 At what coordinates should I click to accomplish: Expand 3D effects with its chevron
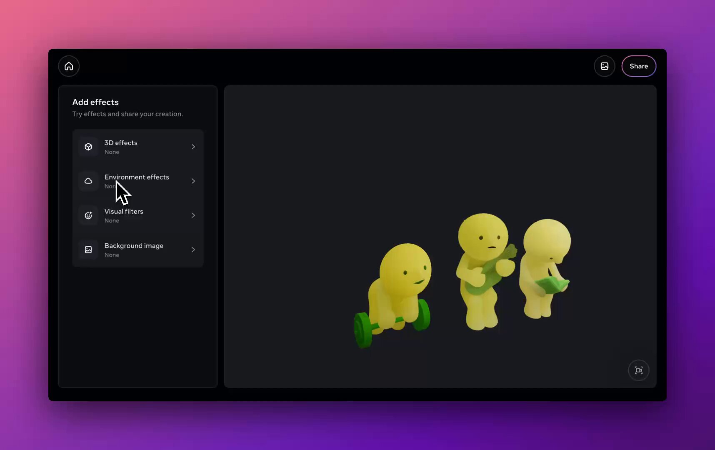[193, 147]
